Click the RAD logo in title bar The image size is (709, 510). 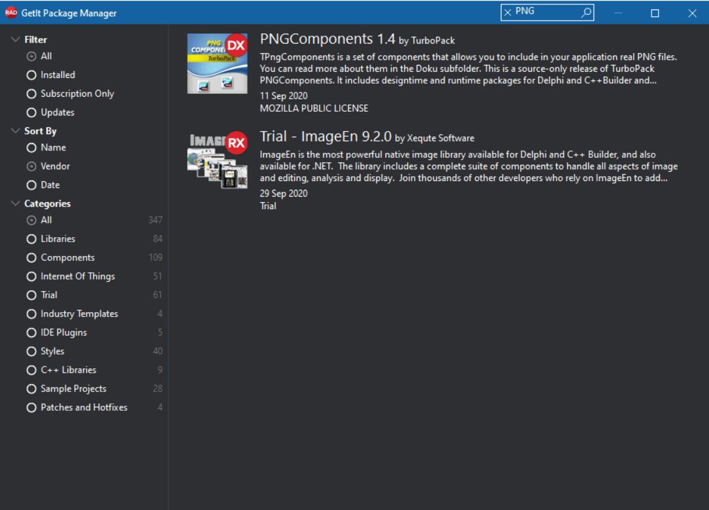tap(11, 12)
